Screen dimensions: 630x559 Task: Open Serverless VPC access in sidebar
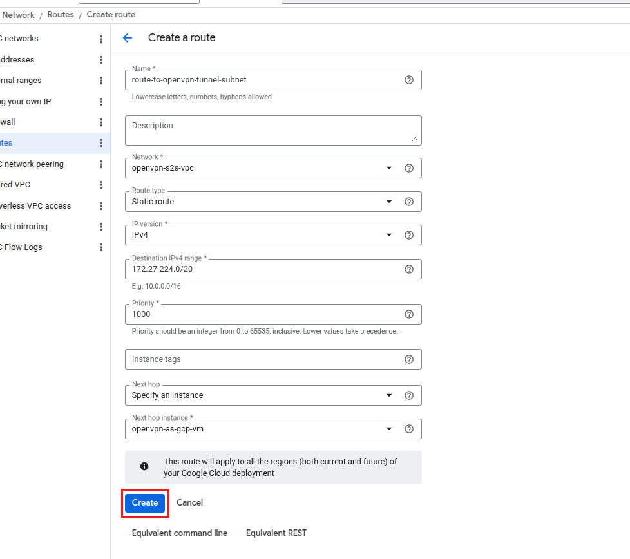point(35,206)
